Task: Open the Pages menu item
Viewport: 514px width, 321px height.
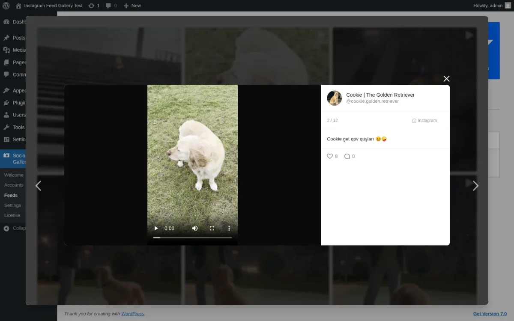Action: 13,62
